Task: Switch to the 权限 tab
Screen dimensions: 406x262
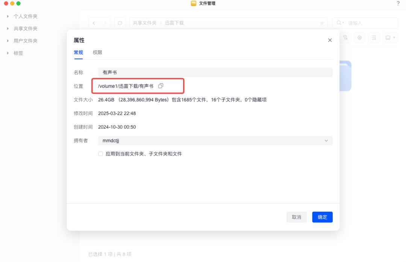Action: [x=97, y=53]
